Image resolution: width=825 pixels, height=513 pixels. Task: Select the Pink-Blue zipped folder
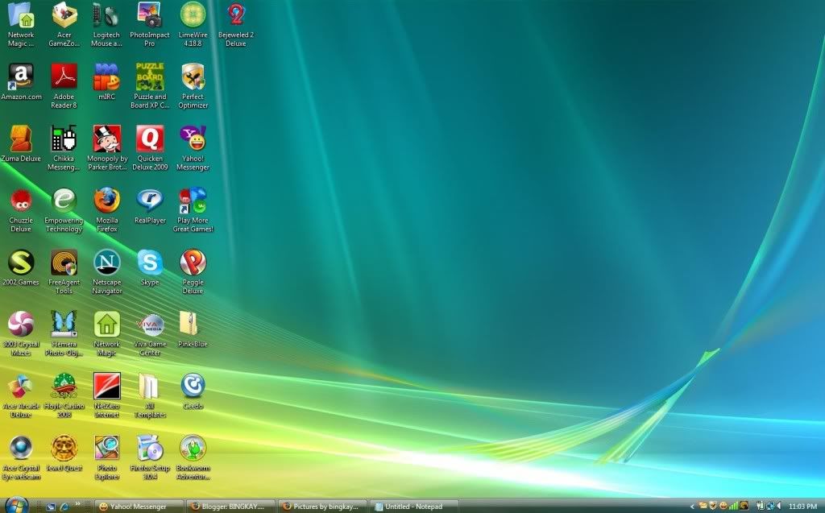click(193, 329)
